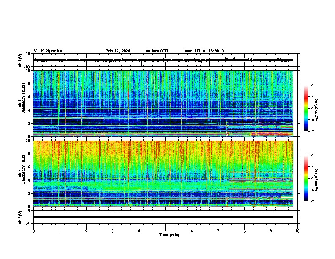
Task: Click the "5" tick on ch.3(V) axis
Action: (x=29, y=210)
